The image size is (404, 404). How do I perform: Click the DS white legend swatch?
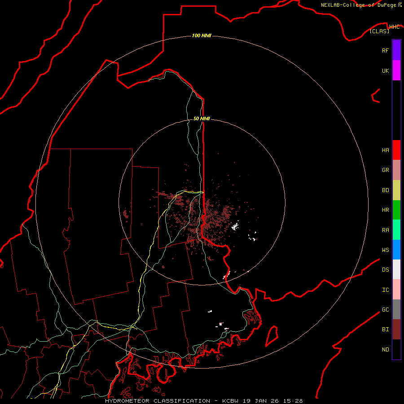point(396,269)
